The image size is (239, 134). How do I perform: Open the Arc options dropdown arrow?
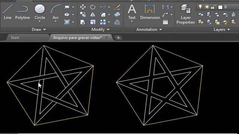[x=56, y=22]
